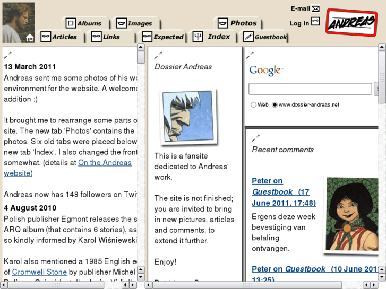Switch to the Photos tab
The image size is (386, 289).
(238, 23)
